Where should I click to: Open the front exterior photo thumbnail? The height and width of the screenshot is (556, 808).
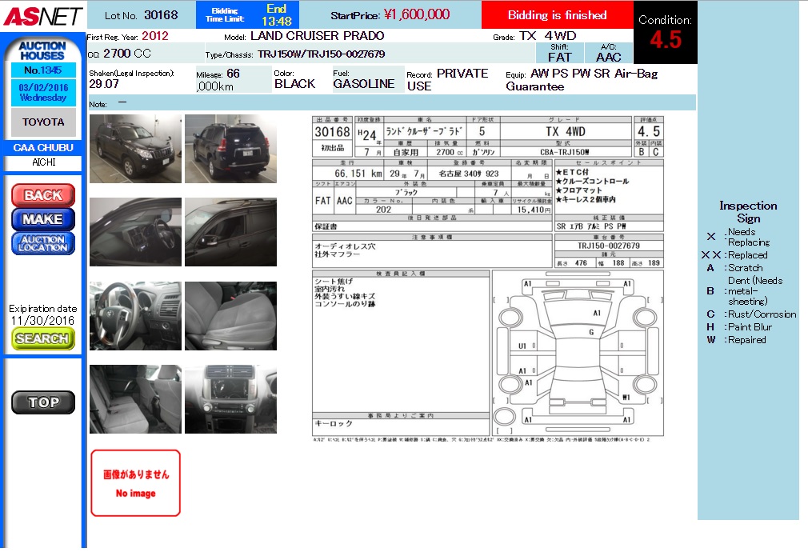pos(135,149)
